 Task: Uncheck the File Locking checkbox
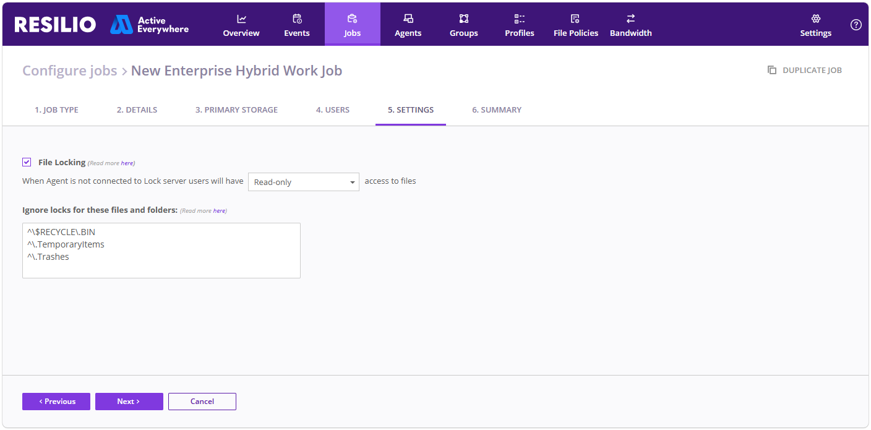point(27,162)
